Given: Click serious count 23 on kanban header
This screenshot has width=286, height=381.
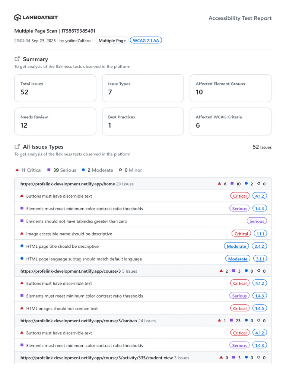Looking at the screenshot, I should click(238, 321).
